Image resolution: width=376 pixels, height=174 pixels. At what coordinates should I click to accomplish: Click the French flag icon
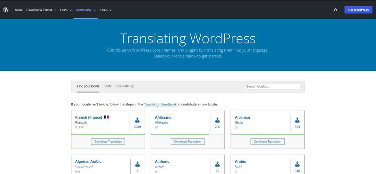pyautogui.click(x=106, y=117)
